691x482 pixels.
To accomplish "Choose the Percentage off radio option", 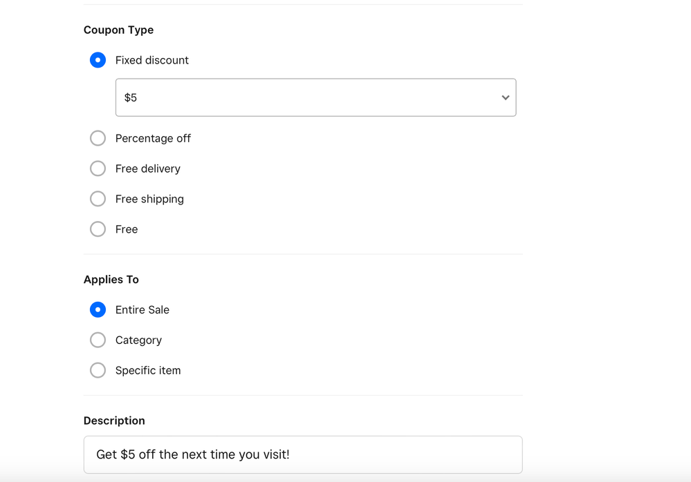I will pyautogui.click(x=98, y=138).
